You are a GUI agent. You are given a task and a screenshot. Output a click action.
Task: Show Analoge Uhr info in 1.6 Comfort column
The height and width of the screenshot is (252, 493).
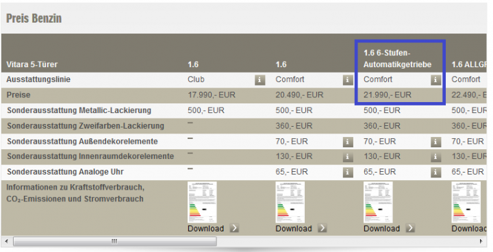tap(348, 172)
